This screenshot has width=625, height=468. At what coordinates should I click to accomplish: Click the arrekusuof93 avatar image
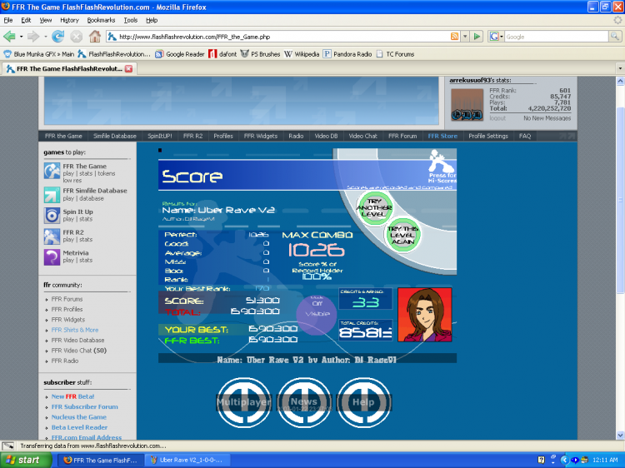point(467,104)
